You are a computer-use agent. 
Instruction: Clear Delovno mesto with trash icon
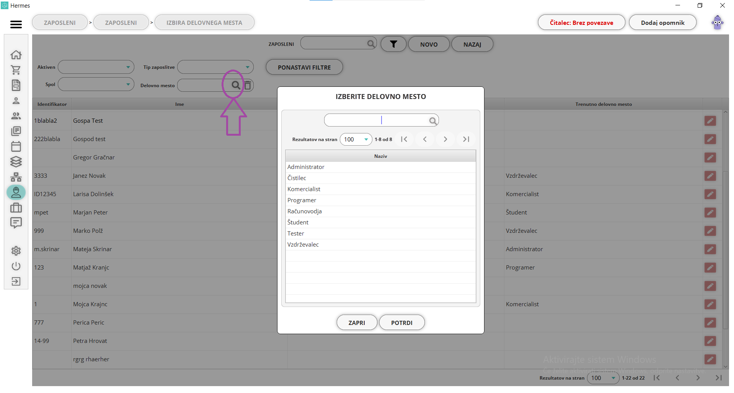pyautogui.click(x=248, y=85)
